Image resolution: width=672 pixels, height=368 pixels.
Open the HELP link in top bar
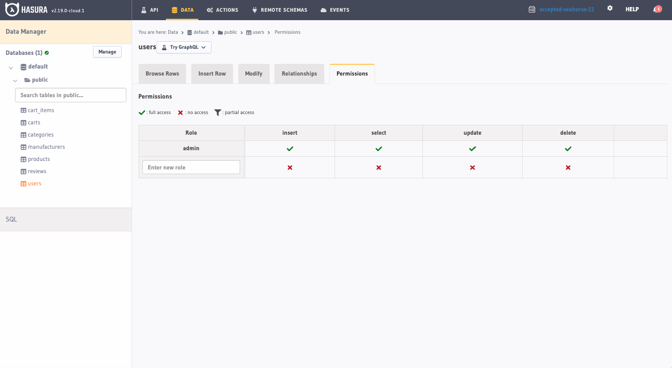tap(632, 8)
